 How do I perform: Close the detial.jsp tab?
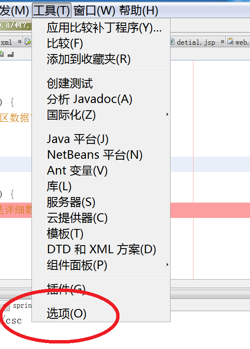pyautogui.click(x=222, y=42)
